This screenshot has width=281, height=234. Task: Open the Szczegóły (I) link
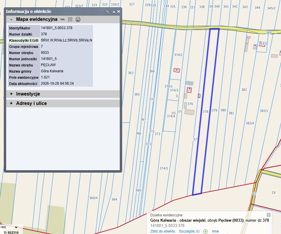click(x=189, y=231)
